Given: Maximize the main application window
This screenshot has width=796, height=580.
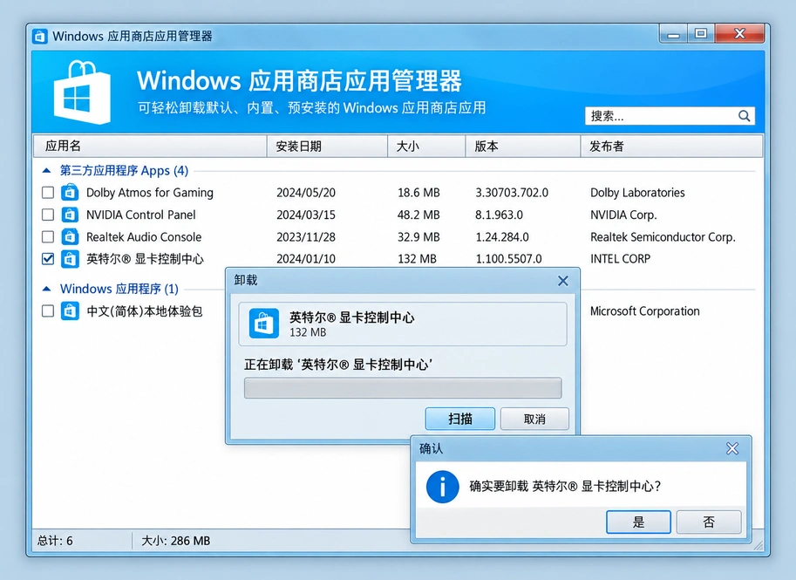Looking at the screenshot, I should click(701, 34).
